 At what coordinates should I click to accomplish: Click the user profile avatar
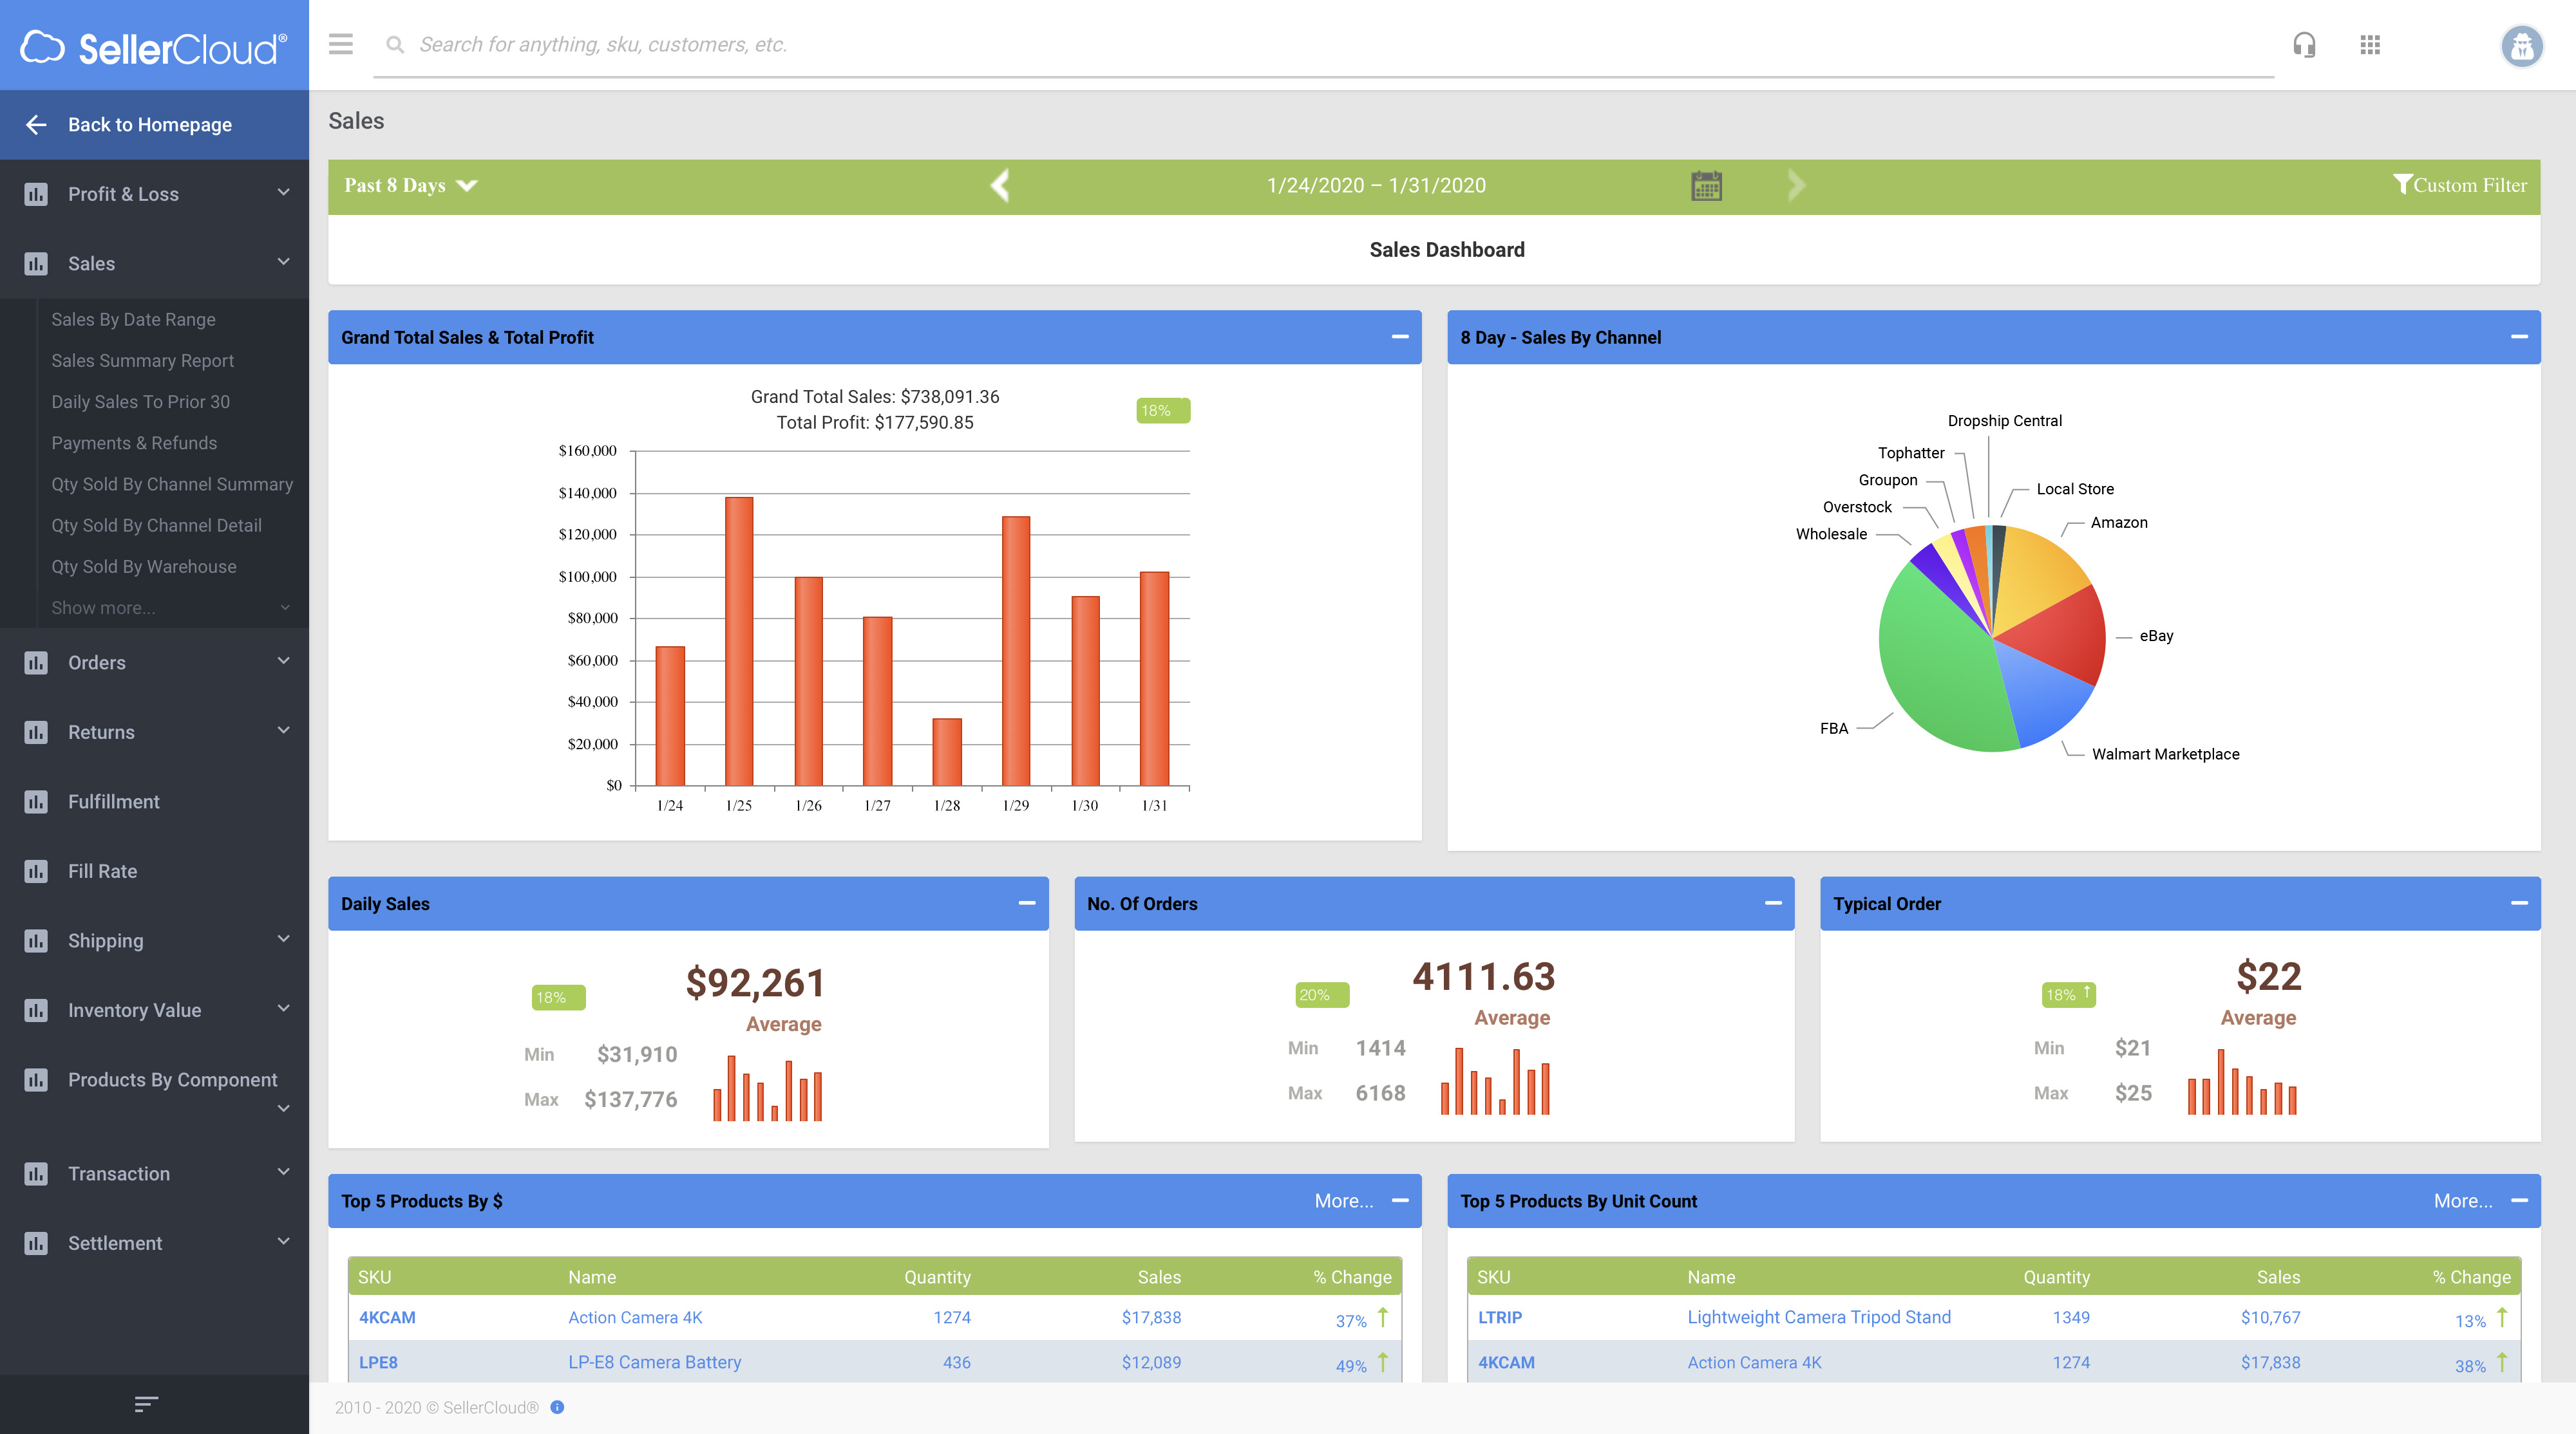[x=2521, y=46]
